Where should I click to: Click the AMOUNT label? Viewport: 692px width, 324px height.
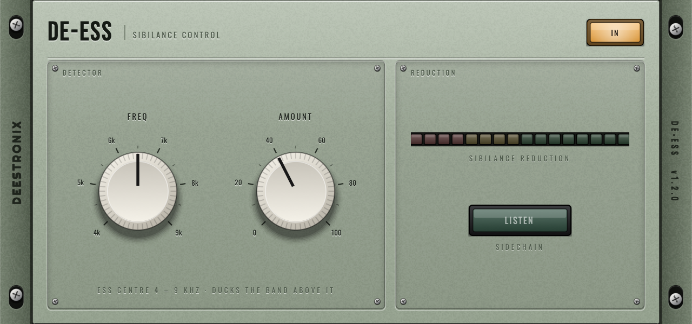coord(295,117)
